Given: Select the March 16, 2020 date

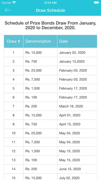Looking at the screenshot, I should pos(71,106).
